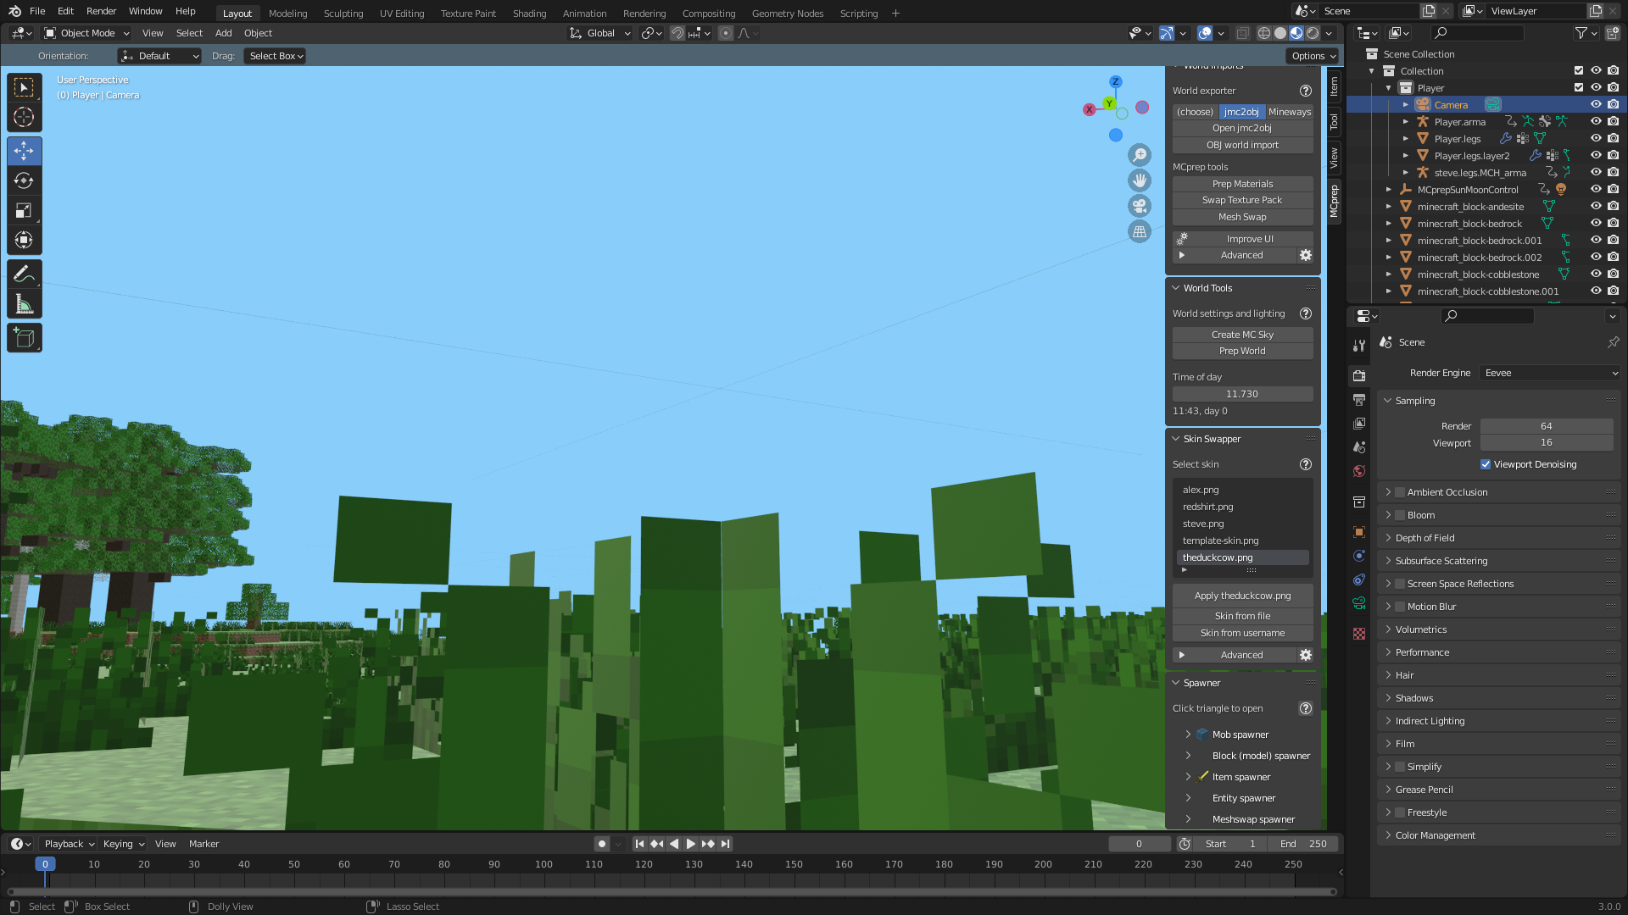Select the Cursor tool in the toolbar
The width and height of the screenshot is (1628, 915).
pyautogui.click(x=24, y=117)
